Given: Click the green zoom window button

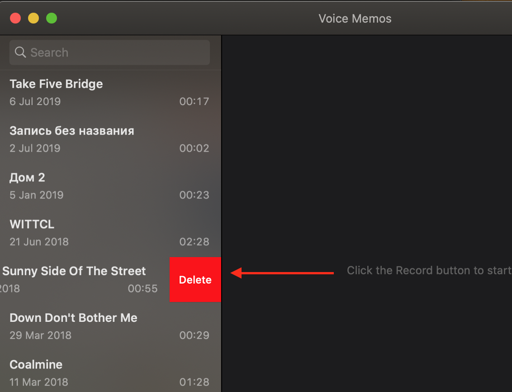Looking at the screenshot, I should 52,18.
